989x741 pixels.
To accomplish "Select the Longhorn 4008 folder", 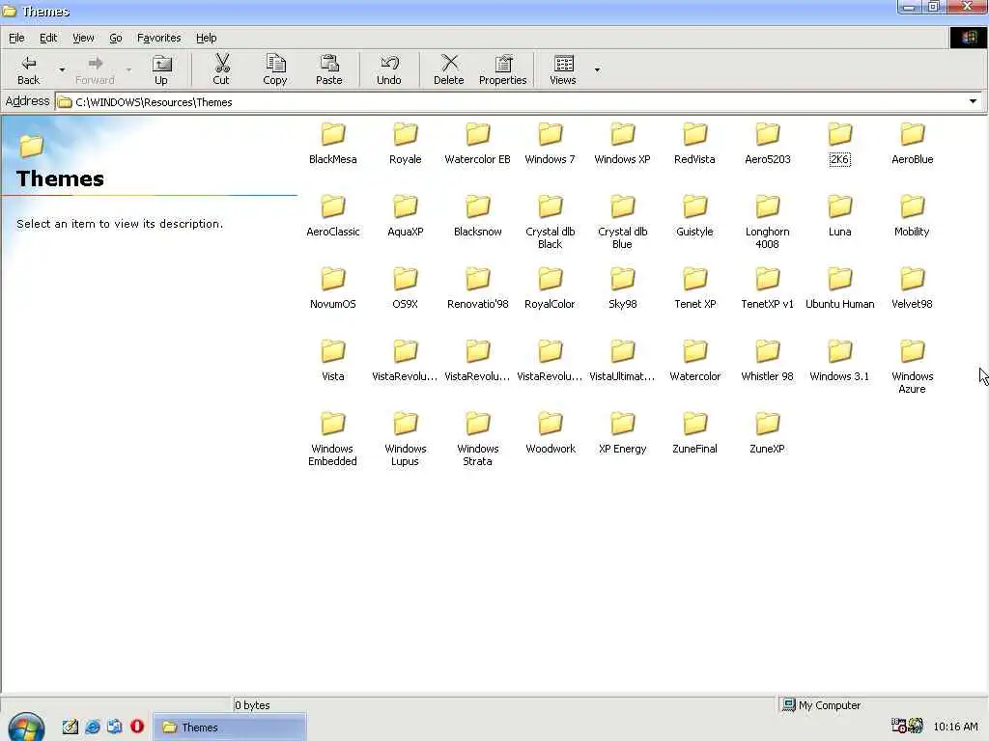I will 768,223.
